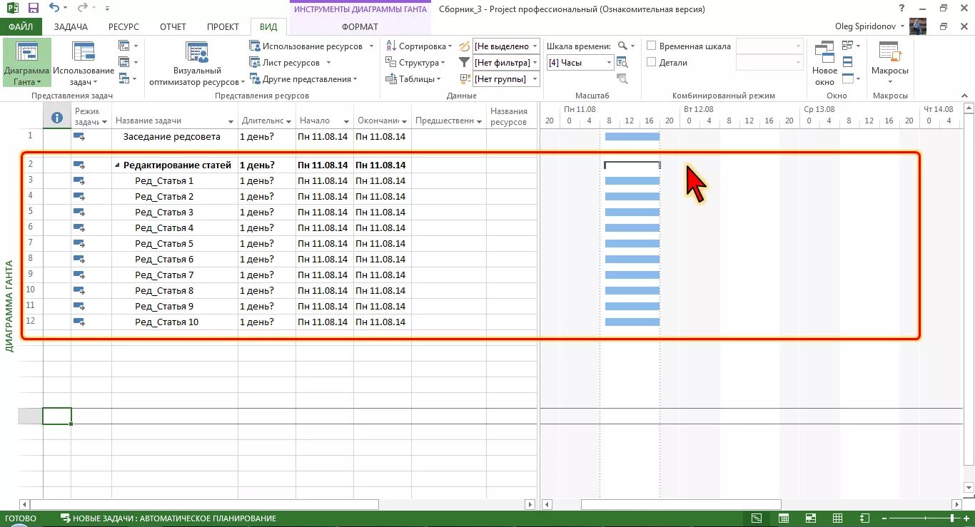Viewport: 975px width, 527px height.
Task: Click the Структура outline icon
Action: [x=391, y=63]
